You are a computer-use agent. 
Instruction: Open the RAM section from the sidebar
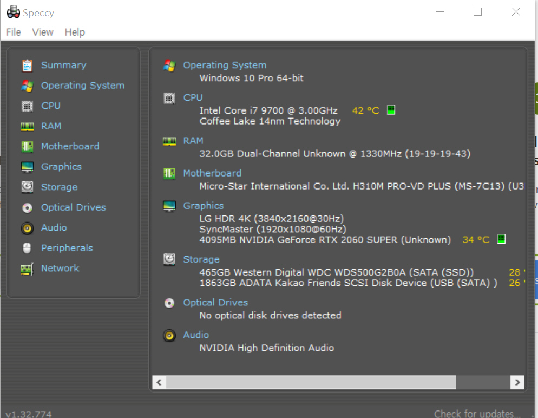[x=51, y=126]
